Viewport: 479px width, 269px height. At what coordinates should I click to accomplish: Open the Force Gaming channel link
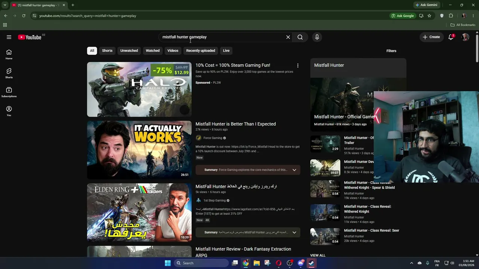(x=213, y=138)
